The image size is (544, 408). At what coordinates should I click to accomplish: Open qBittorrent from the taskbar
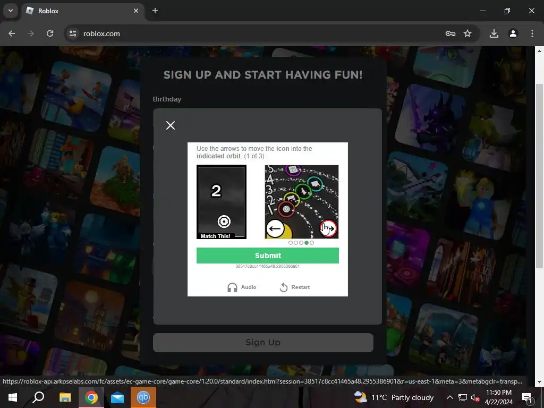click(x=143, y=397)
